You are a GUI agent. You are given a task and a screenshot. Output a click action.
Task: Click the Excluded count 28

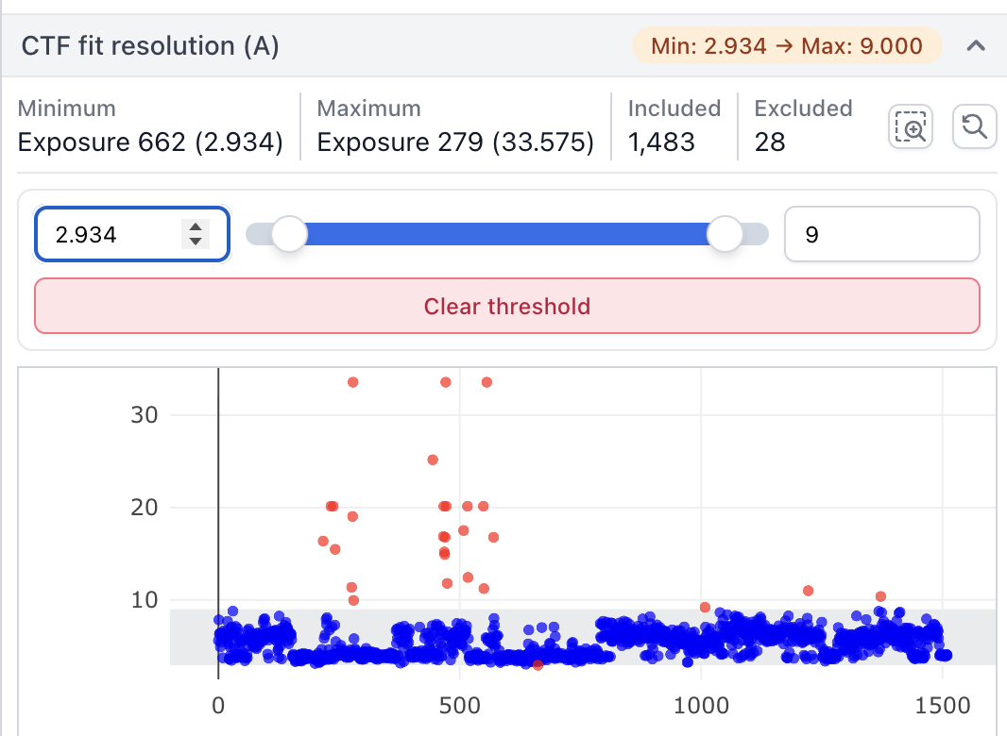point(770,142)
